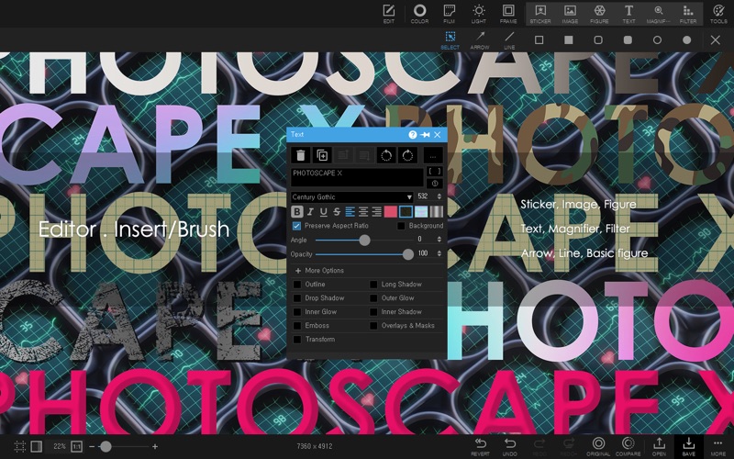The image size is (734, 459).
Task: Open the Frame tab
Action: tap(507, 13)
